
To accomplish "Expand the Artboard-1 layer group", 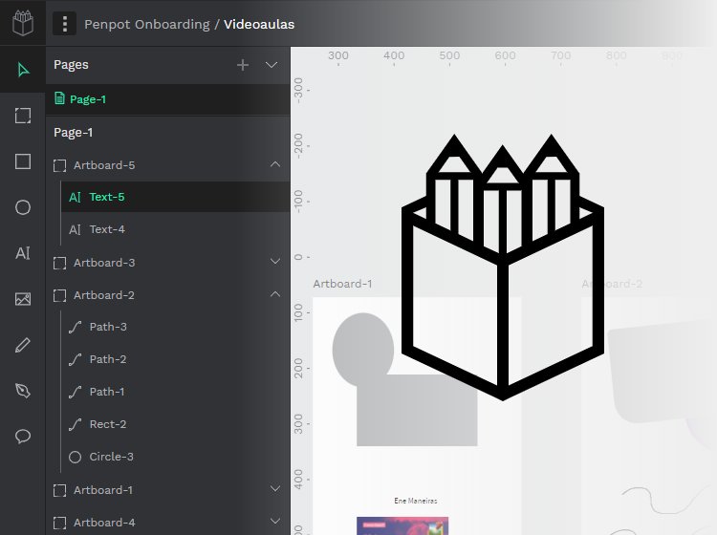I will click(x=275, y=490).
